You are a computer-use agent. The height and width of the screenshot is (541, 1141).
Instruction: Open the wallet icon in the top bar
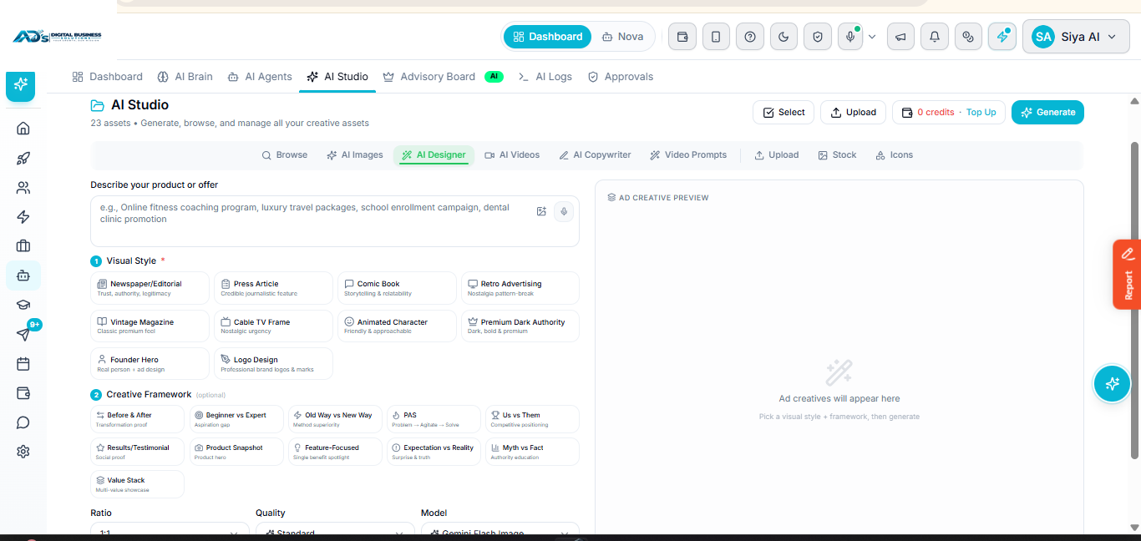pos(682,37)
